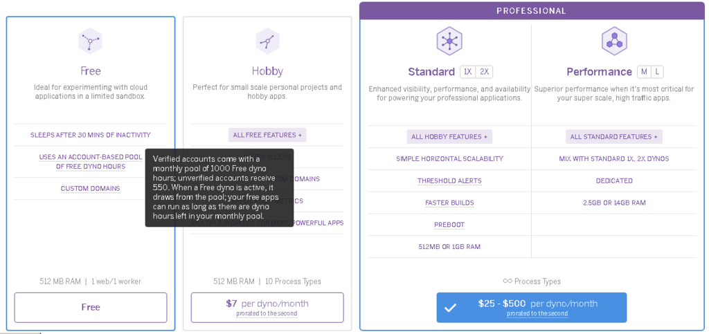Open the Preboot feature link
Viewport: 709px width, 334px height.
coord(449,225)
